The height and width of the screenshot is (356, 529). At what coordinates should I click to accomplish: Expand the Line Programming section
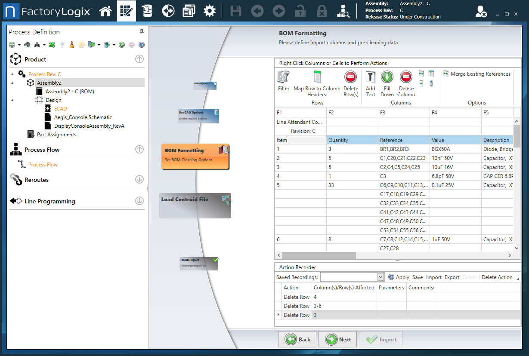139,201
